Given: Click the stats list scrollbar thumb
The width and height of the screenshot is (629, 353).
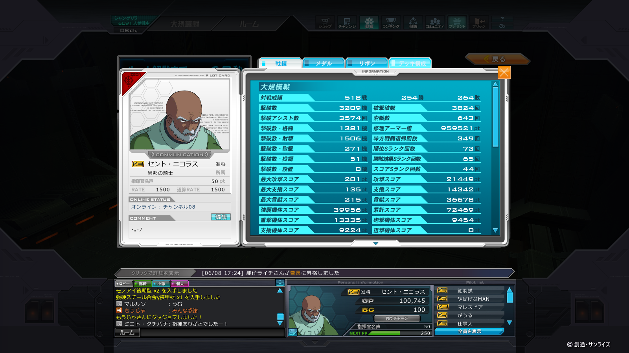Looking at the screenshot, I should pyautogui.click(x=495, y=117).
